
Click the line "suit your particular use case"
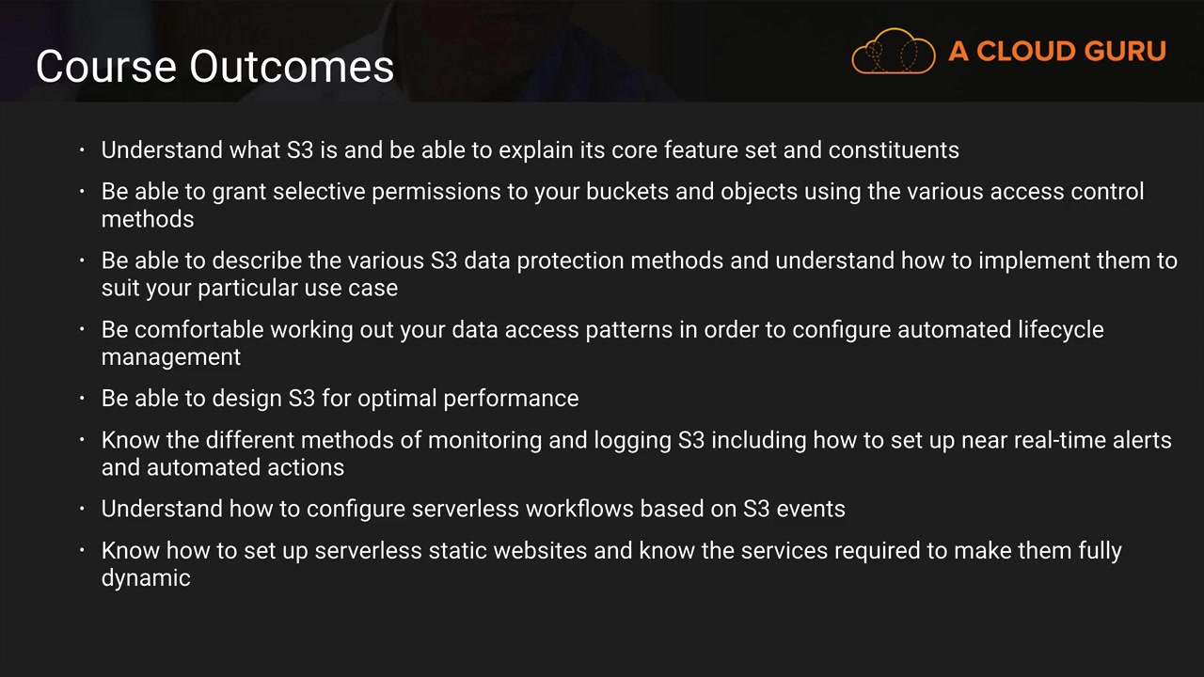click(249, 288)
